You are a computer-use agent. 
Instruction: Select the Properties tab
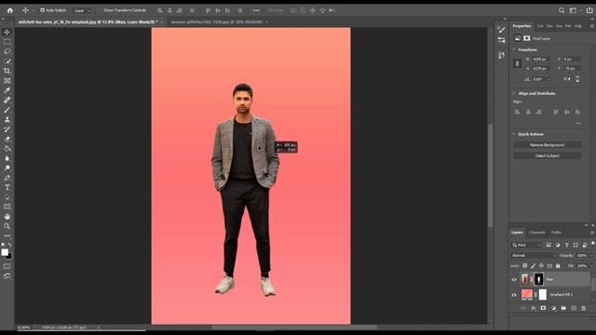pyautogui.click(x=521, y=26)
